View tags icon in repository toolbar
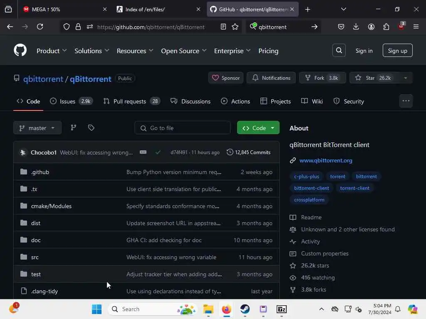The width and height of the screenshot is (426, 319). (x=91, y=128)
